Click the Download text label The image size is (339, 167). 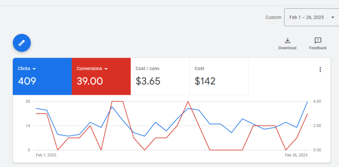pyautogui.click(x=287, y=48)
